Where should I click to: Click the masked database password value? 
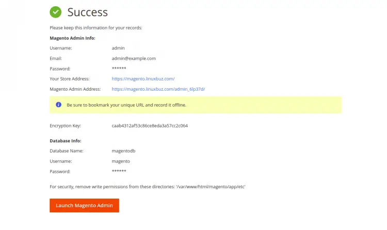(119, 171)
